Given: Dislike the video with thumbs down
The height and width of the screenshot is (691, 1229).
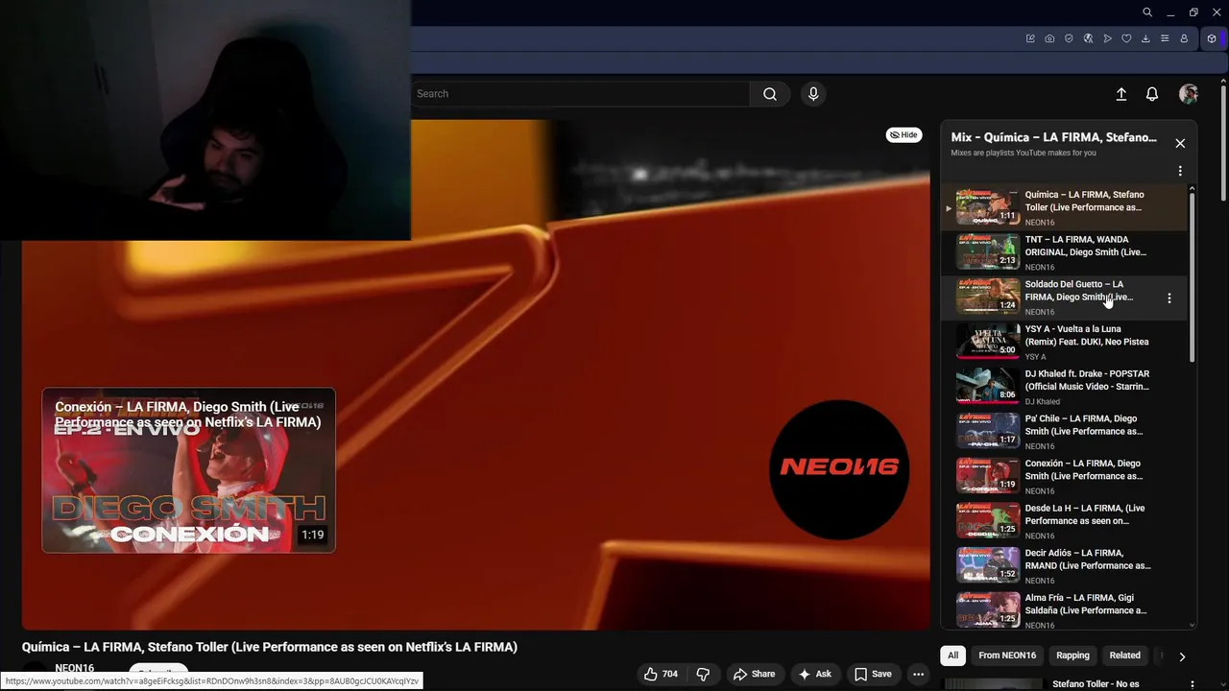Looking at the screenshot, I should (x=703, y=674).
